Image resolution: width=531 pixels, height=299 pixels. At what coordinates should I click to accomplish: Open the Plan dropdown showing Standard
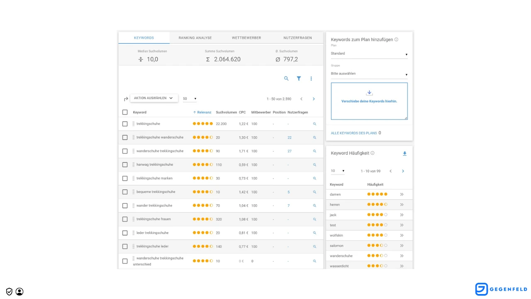[x=369, y=54]
